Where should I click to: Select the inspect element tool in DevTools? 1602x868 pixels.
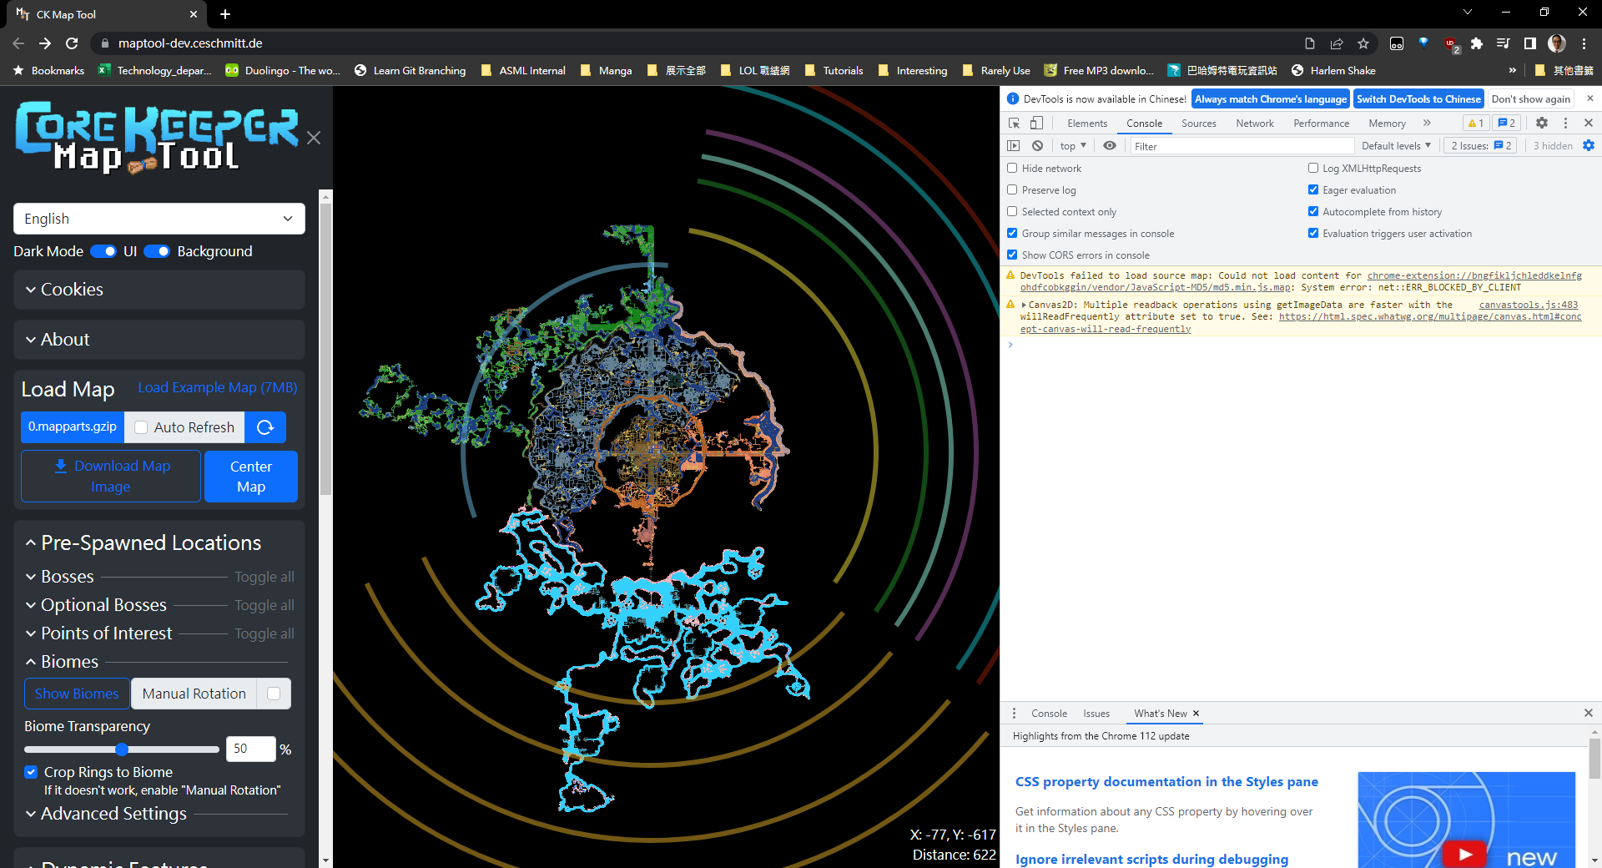(1014, 123)
